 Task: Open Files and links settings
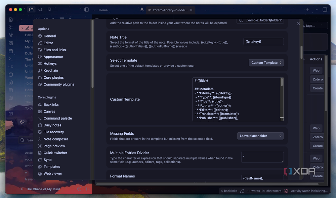click(55, 50)
